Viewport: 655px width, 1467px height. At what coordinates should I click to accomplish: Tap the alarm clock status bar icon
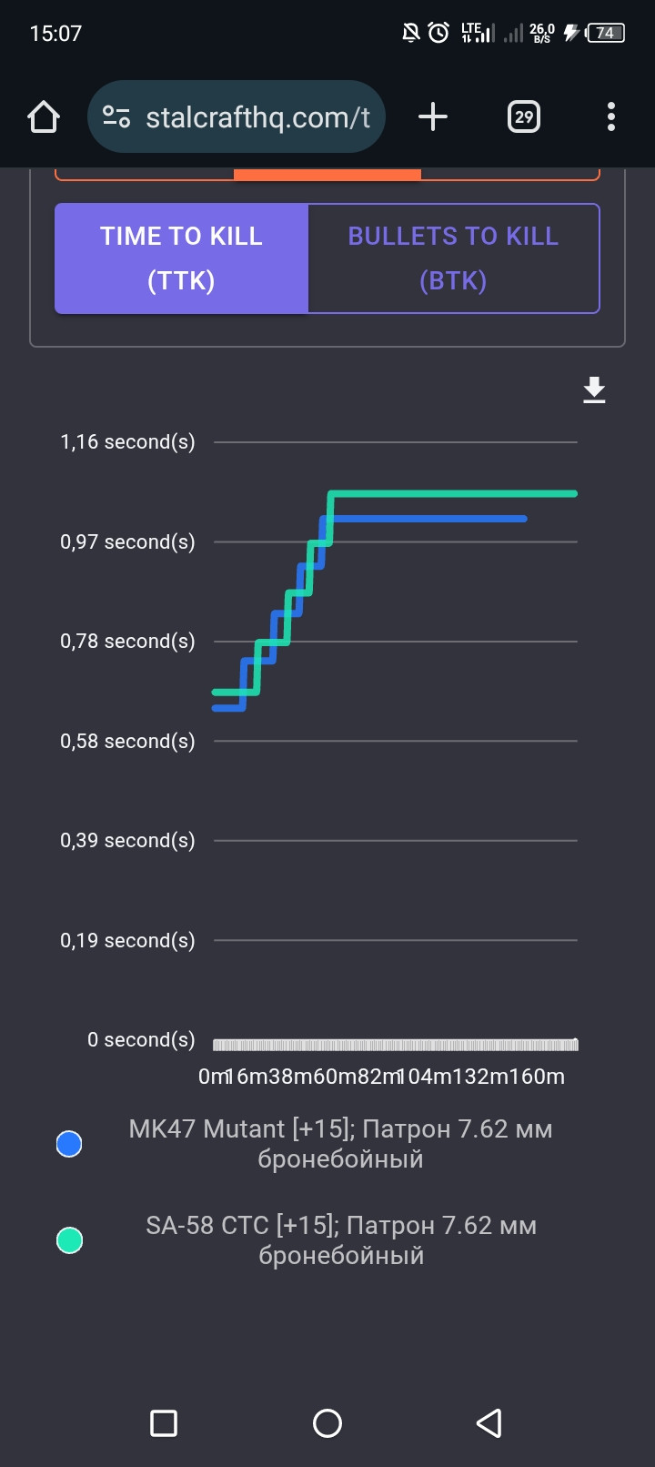tap(438, 34)
